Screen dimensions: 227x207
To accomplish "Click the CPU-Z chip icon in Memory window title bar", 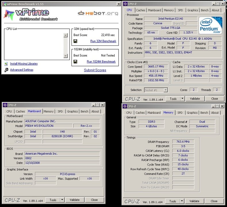I will (x=125, y=106).
